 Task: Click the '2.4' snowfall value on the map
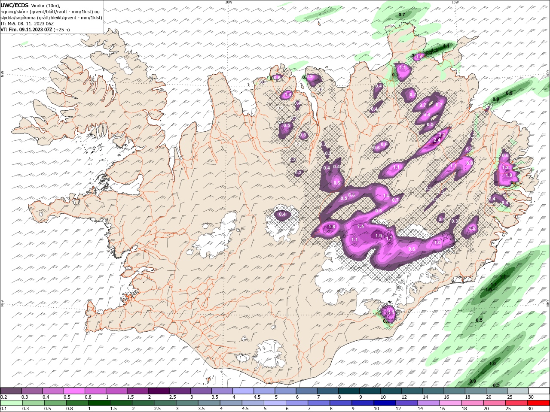[437, 140]
